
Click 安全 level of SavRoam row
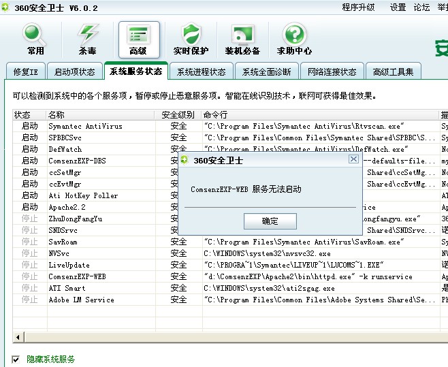(178, 242)
